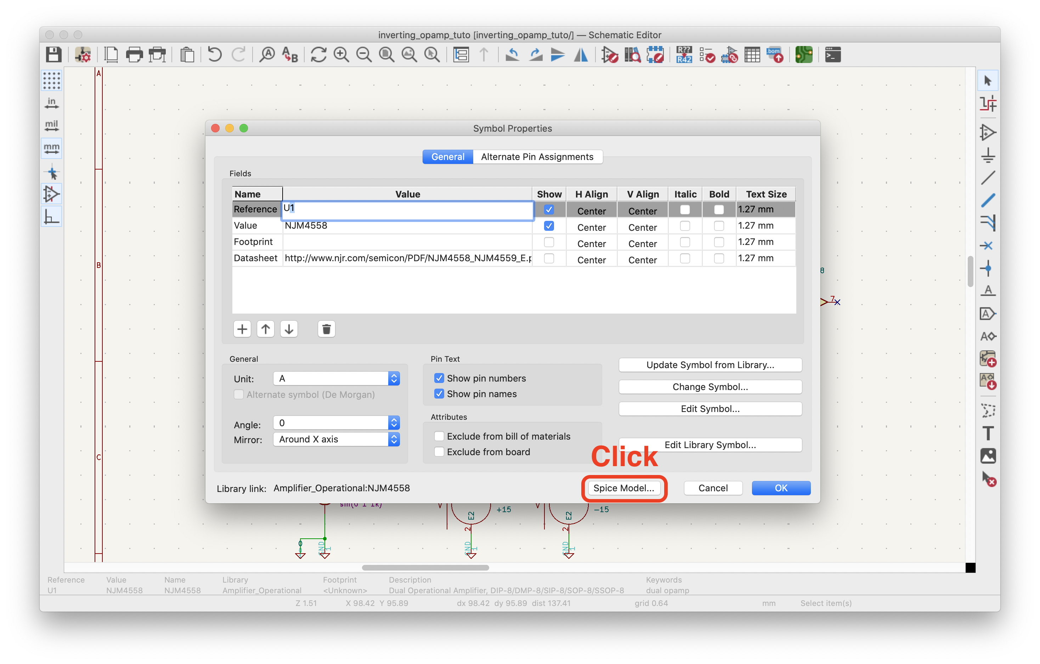Screen dimensions: 1040x664
Task: Select the arrow selection tool
Action: click(988, 81)
